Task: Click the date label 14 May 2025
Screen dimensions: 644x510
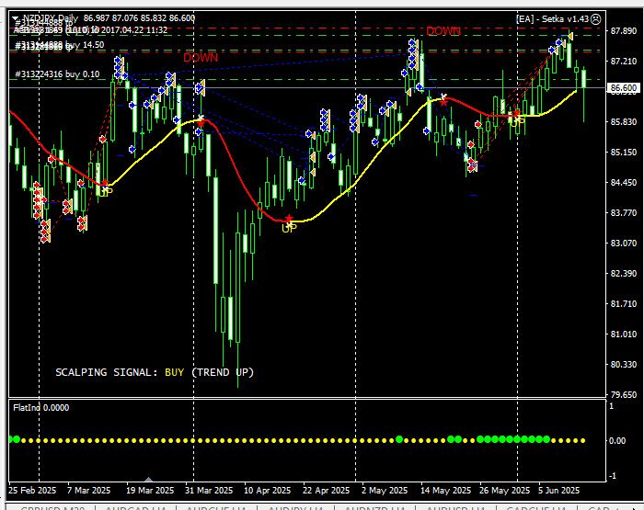Action: coord(445,491)
